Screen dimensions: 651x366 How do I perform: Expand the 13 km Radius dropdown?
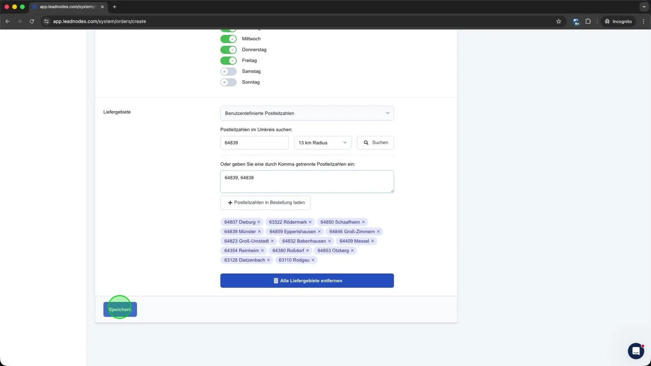(x=323, y=143)
